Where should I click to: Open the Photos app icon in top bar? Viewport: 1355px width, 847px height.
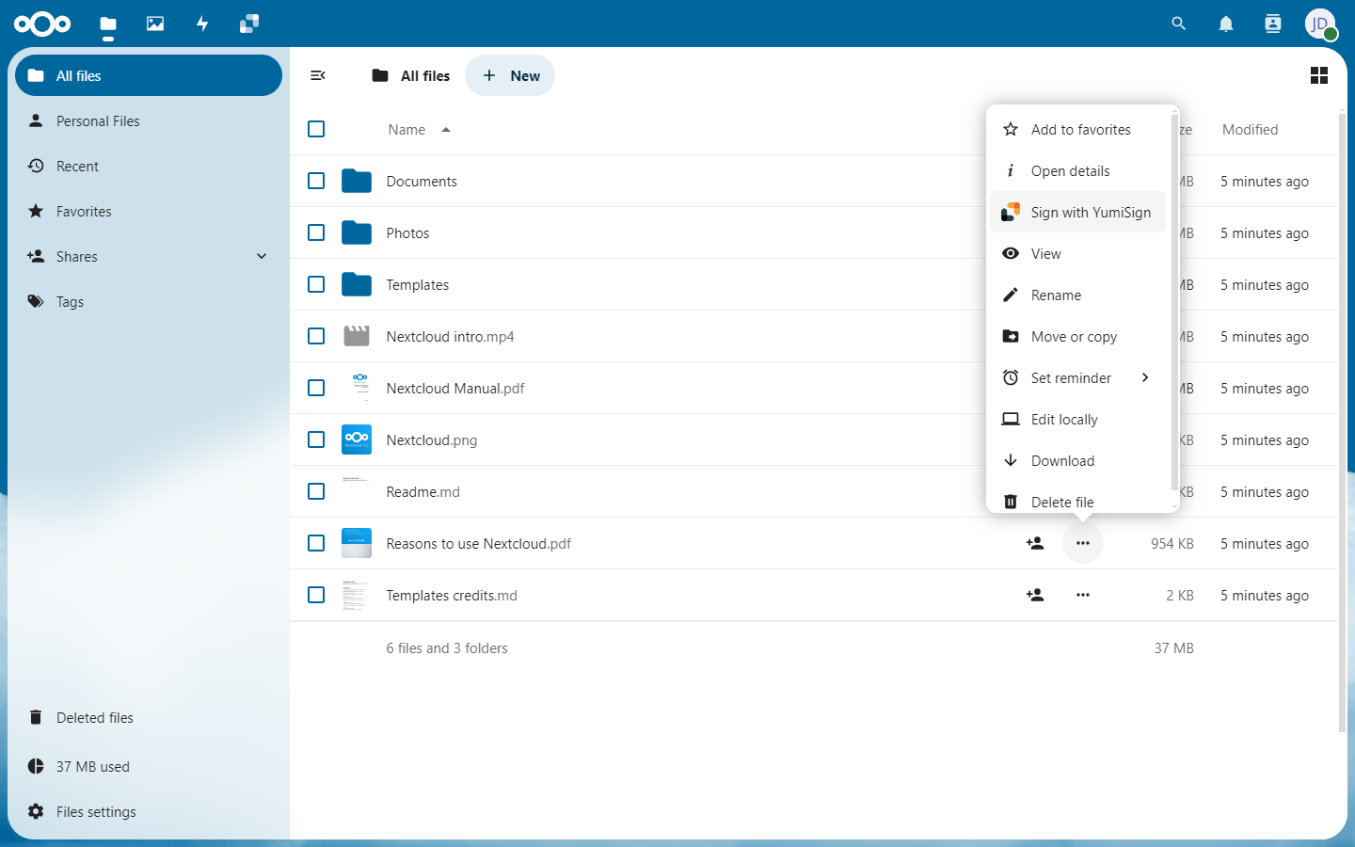pos(155,24)
